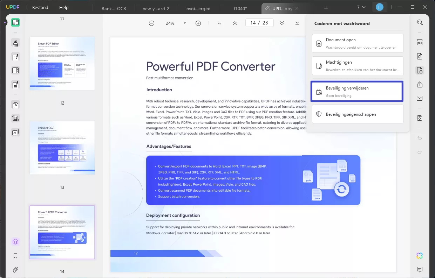Switch to Reader mode in left sidebar

click(x=15, y=23)
